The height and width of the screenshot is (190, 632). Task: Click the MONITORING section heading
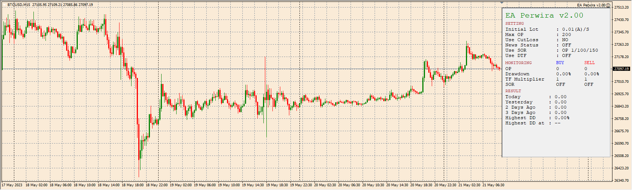pos(519,63)
